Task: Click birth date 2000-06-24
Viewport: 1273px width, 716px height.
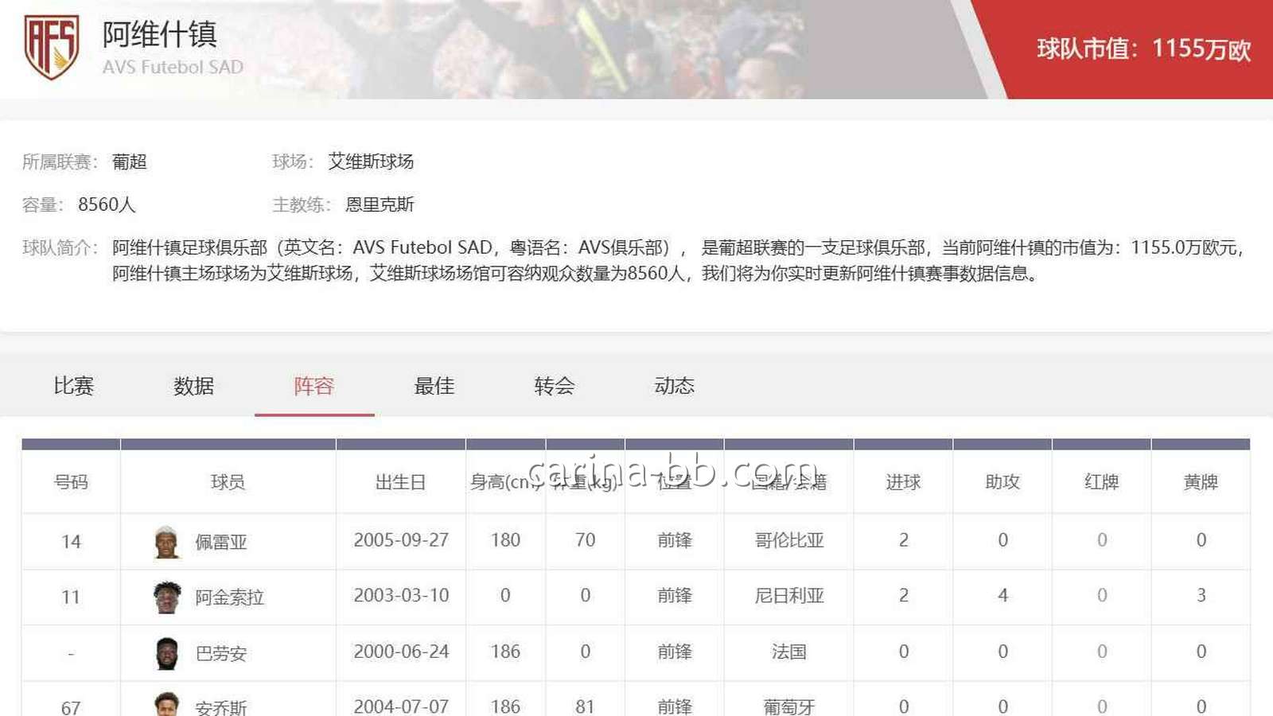Action: tap(401, 652)
